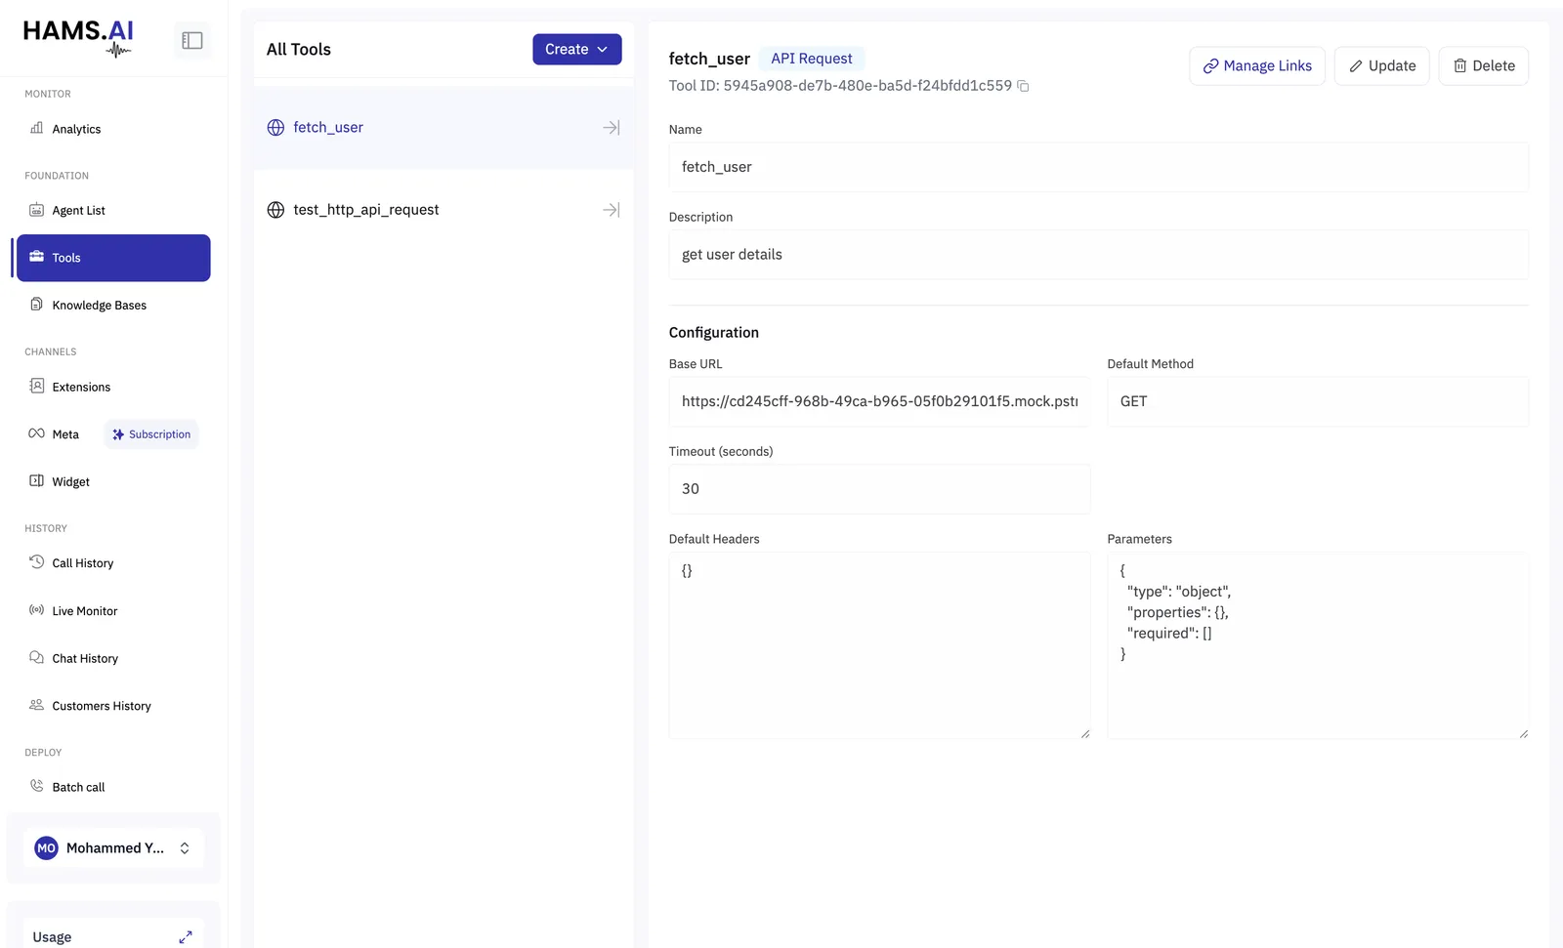Click resize handle of Parameters text area

click(x=1523, y=733)
